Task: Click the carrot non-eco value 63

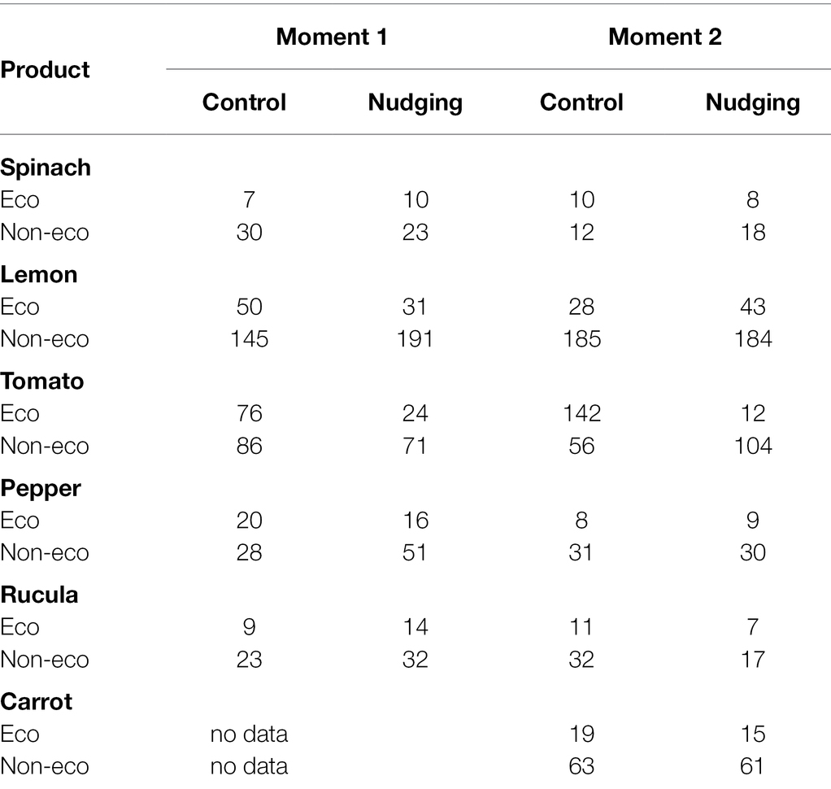Action: pyautogui.click(x=581, y=766)
